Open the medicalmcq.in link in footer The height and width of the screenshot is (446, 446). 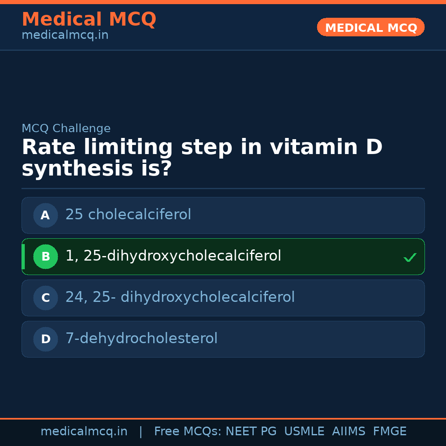[x=84, y=432]
